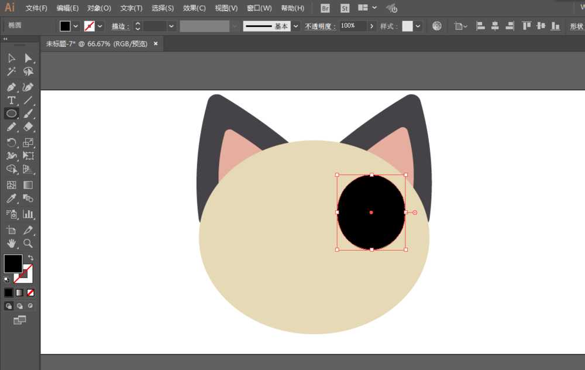
Task: Select the Rotate tool
Action: point(11,142)
